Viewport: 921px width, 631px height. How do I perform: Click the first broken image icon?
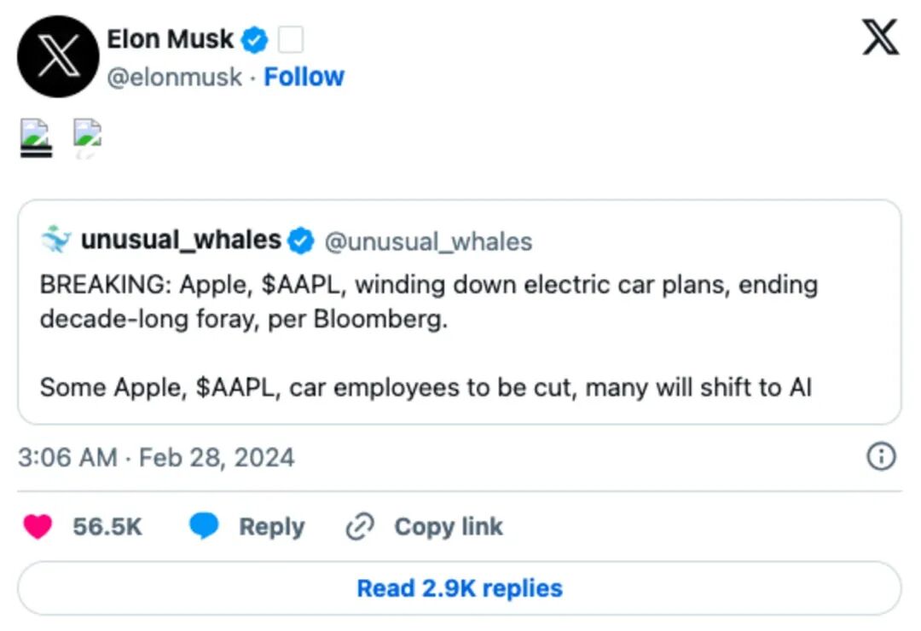[x=36, y=137]
